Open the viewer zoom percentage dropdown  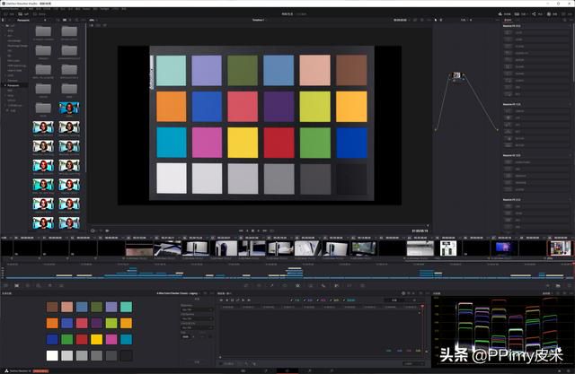[93, 20]
